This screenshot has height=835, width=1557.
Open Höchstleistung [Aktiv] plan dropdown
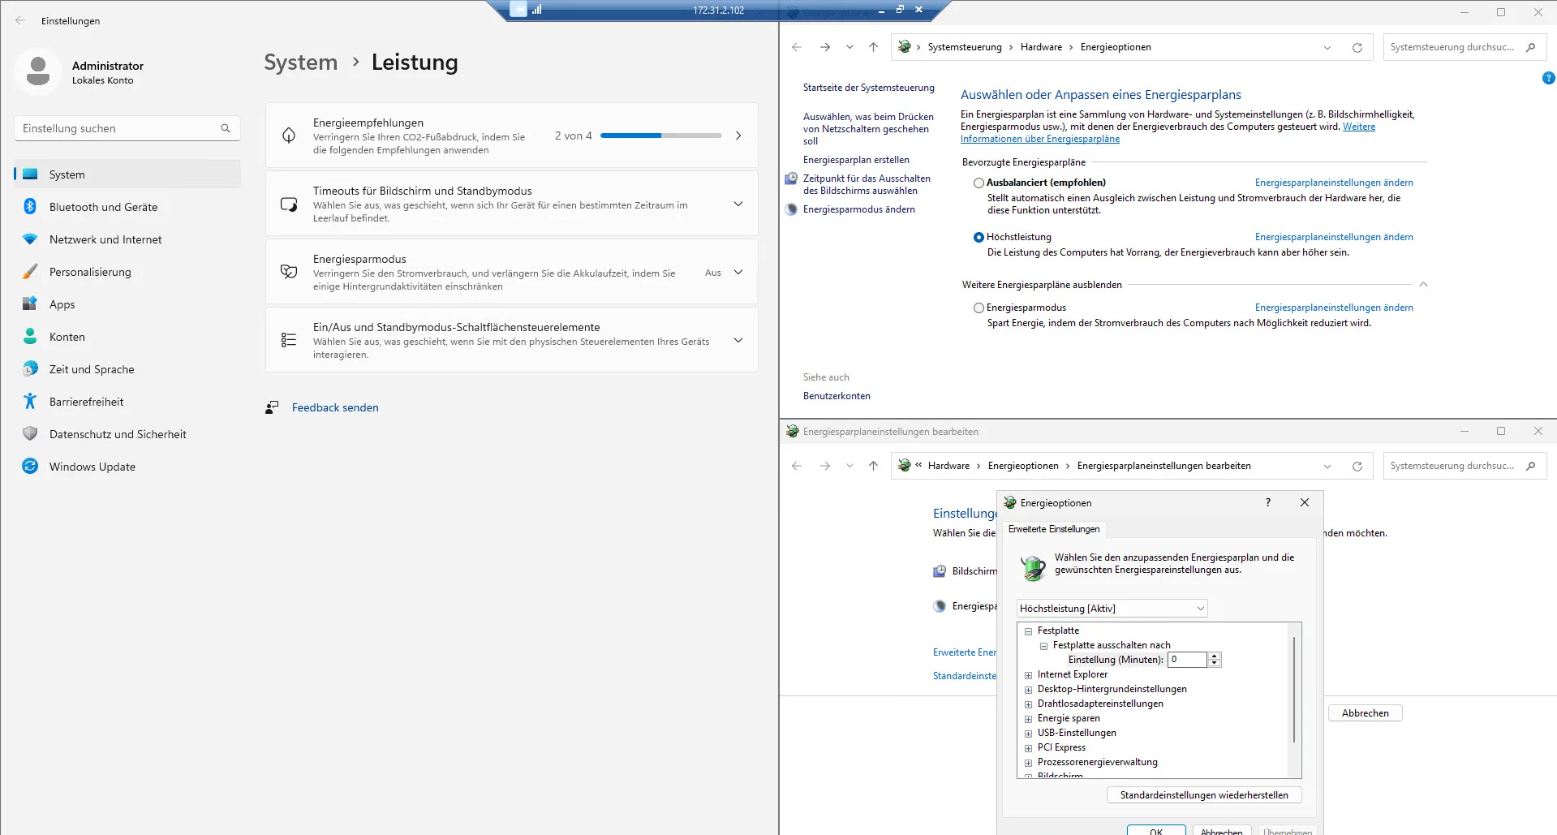tap(1112, 609)
